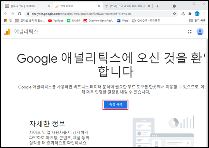The image size is (209, 148).
Task: Open the Overview Java Platform bookmark
Action: point(98,21)
